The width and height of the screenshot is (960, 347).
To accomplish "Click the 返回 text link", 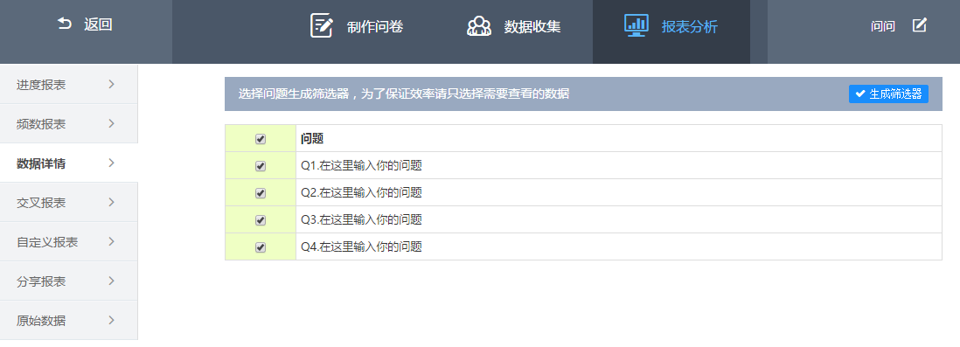I will click(x=98, y=24).
